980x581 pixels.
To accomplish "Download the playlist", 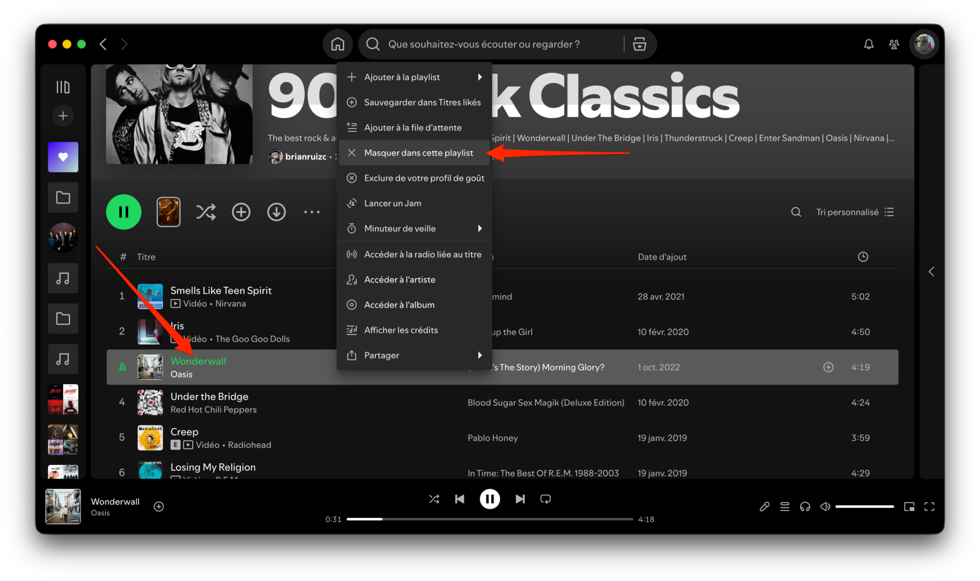I will pos(276,212).
